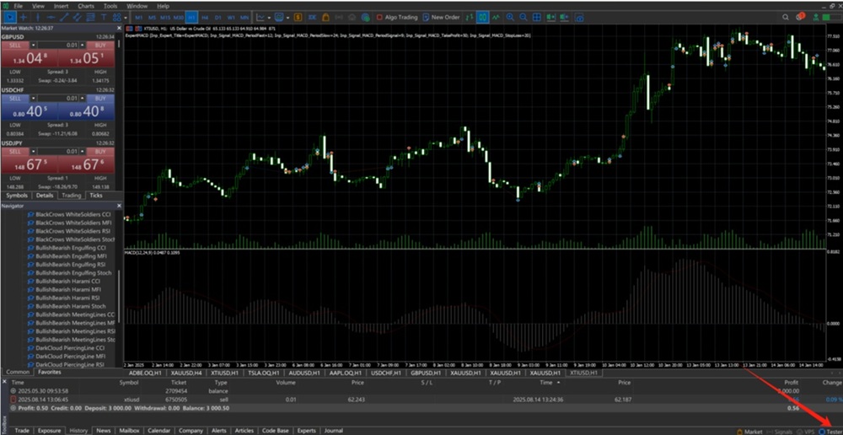Toggle candlestick chart display
The width and height of the screenshot is (843, 435).
482,17
